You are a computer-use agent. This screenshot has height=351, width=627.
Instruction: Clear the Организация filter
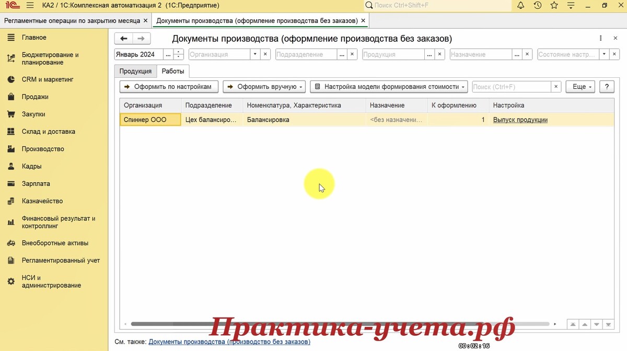point(265,54)
